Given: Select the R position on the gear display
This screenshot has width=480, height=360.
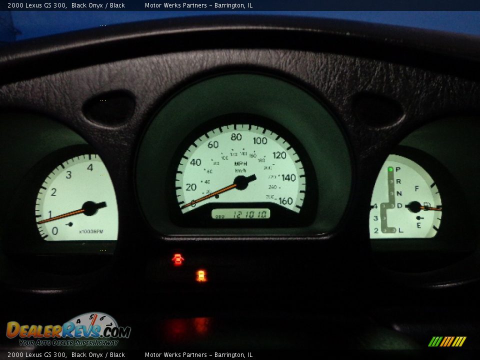Looking at the screenshot, I should tap(397, 181).
